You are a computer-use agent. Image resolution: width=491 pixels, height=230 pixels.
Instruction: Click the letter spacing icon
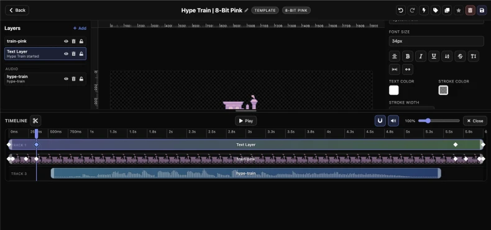coord(394,69)
